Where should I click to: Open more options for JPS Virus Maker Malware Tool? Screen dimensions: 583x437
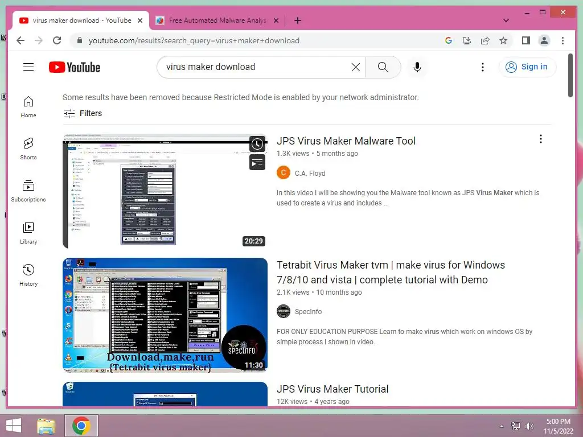(541, 139)
